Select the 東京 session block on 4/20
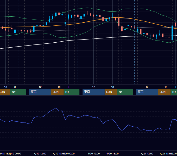 pos(94,92)
